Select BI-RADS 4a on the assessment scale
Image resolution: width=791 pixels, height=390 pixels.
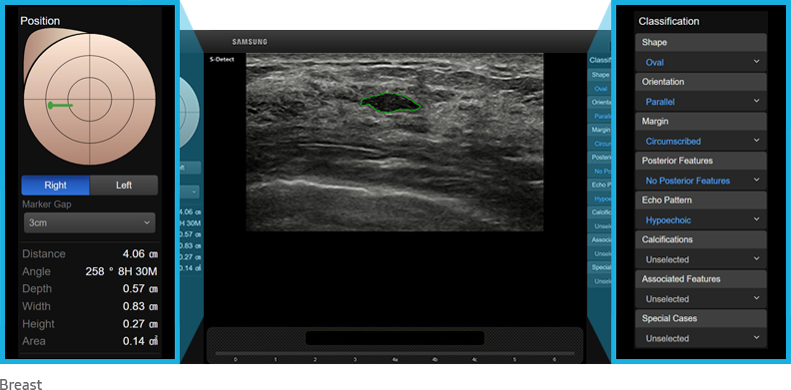395,360
